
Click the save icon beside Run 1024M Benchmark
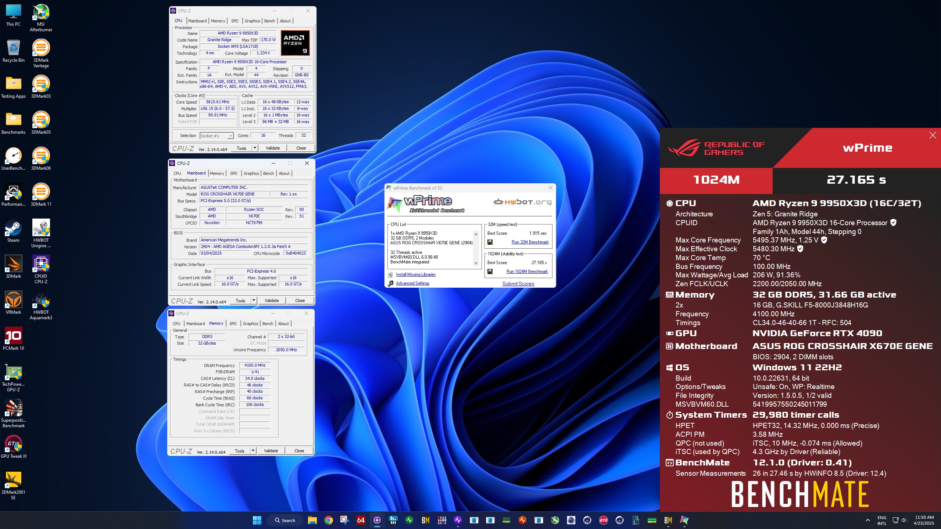click(x=490, y=271)
